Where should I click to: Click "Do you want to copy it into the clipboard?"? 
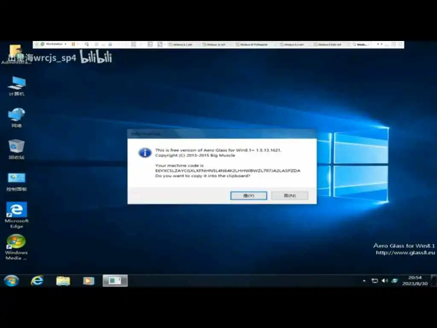click(203, 176)
